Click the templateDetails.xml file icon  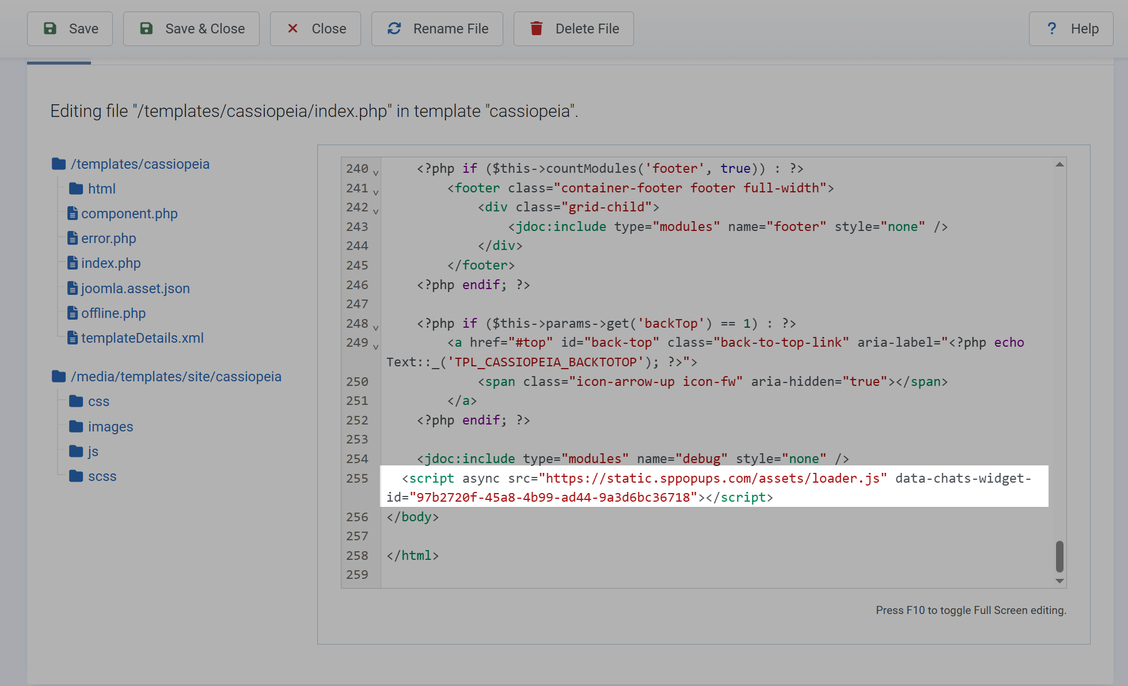(73, 338)
